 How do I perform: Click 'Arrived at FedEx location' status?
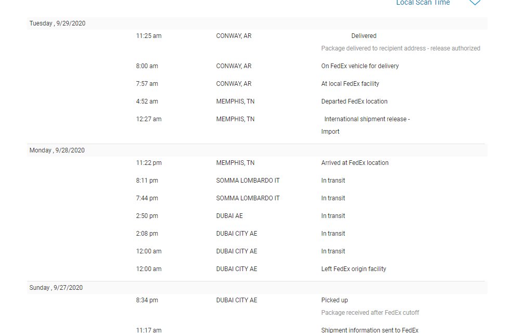pos(355,162)
